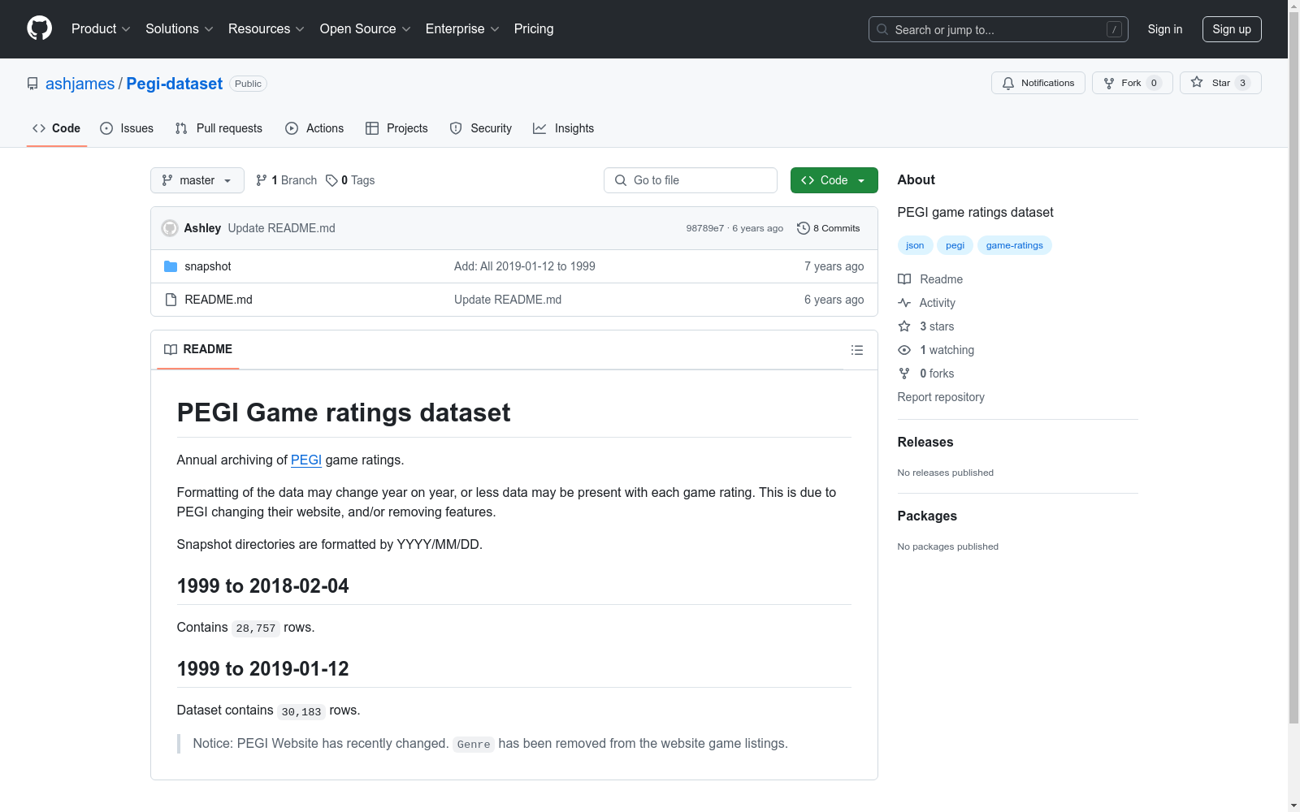This screenshot has height=812, width=1300.
Task: View the 0 Tags link
Action: pyautogui.click(x=351, y=180)
